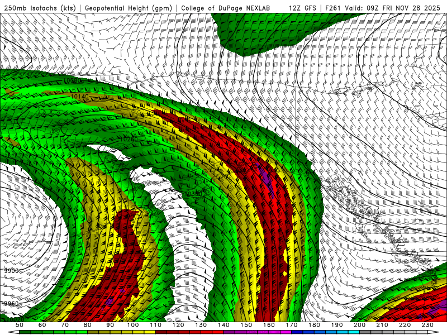Click the 50 knot label on the legend

click(20, 325)
